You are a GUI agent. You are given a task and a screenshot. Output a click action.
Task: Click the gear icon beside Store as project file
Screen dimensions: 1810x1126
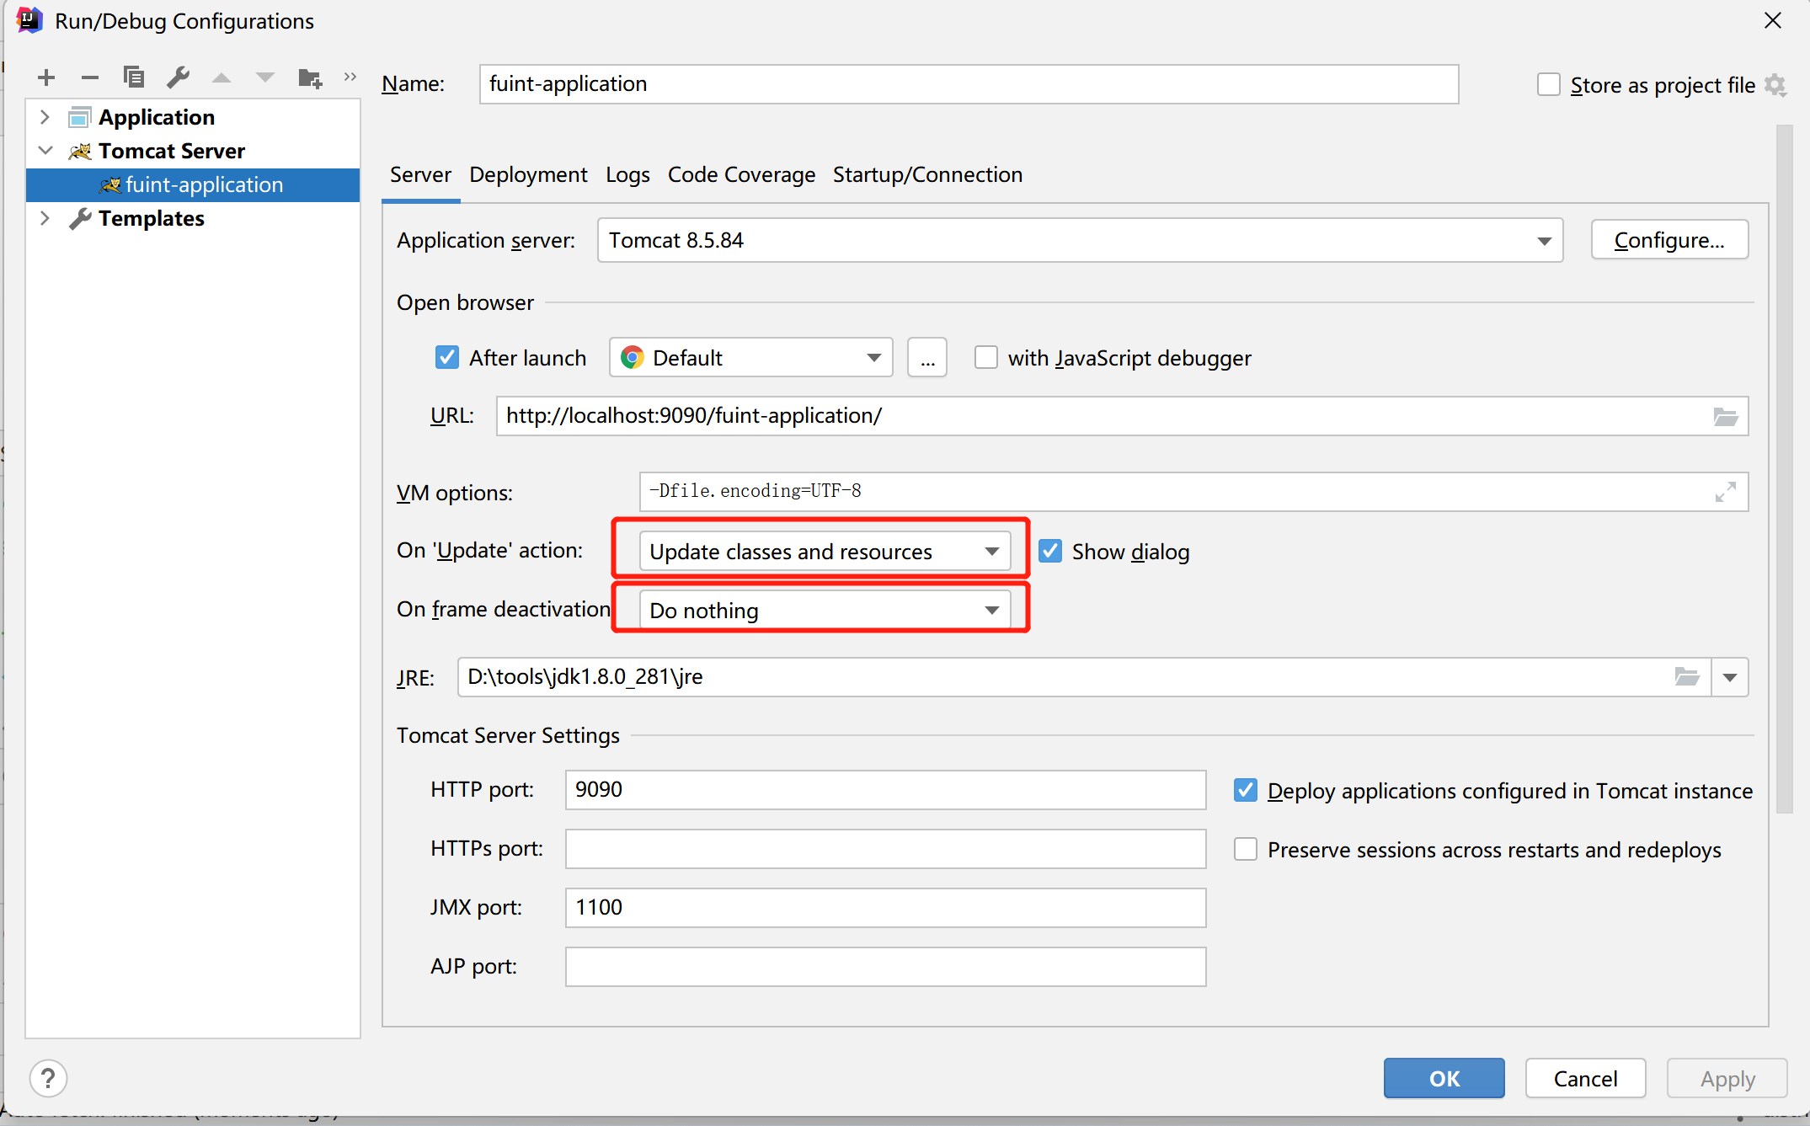(1775, 85)
